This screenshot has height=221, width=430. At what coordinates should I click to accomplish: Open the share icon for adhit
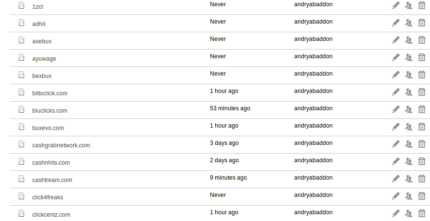[409, 23]
